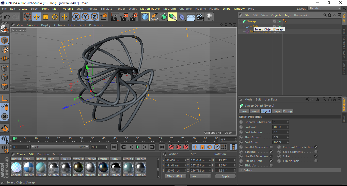
Task: Switch to the Phong tab
Action: point(288,111)
